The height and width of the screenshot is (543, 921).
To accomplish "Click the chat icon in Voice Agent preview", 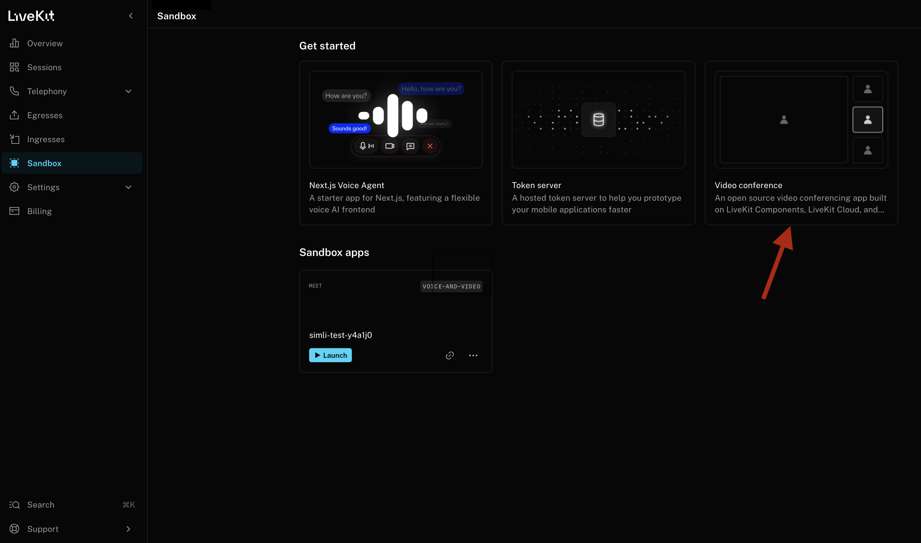I will [410, 146].
